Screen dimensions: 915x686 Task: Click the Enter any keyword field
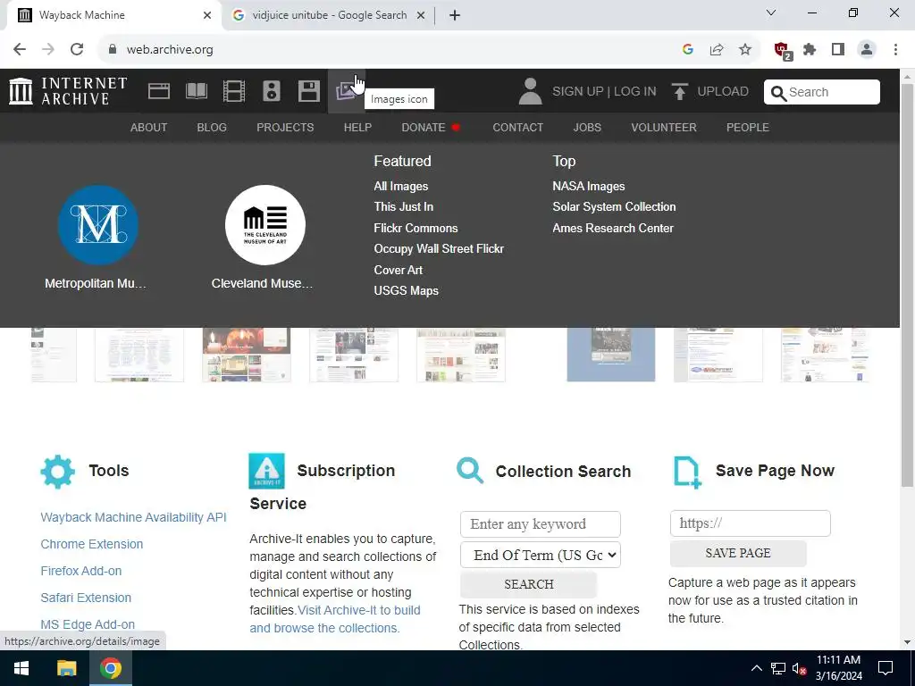(x=541, y=523)
